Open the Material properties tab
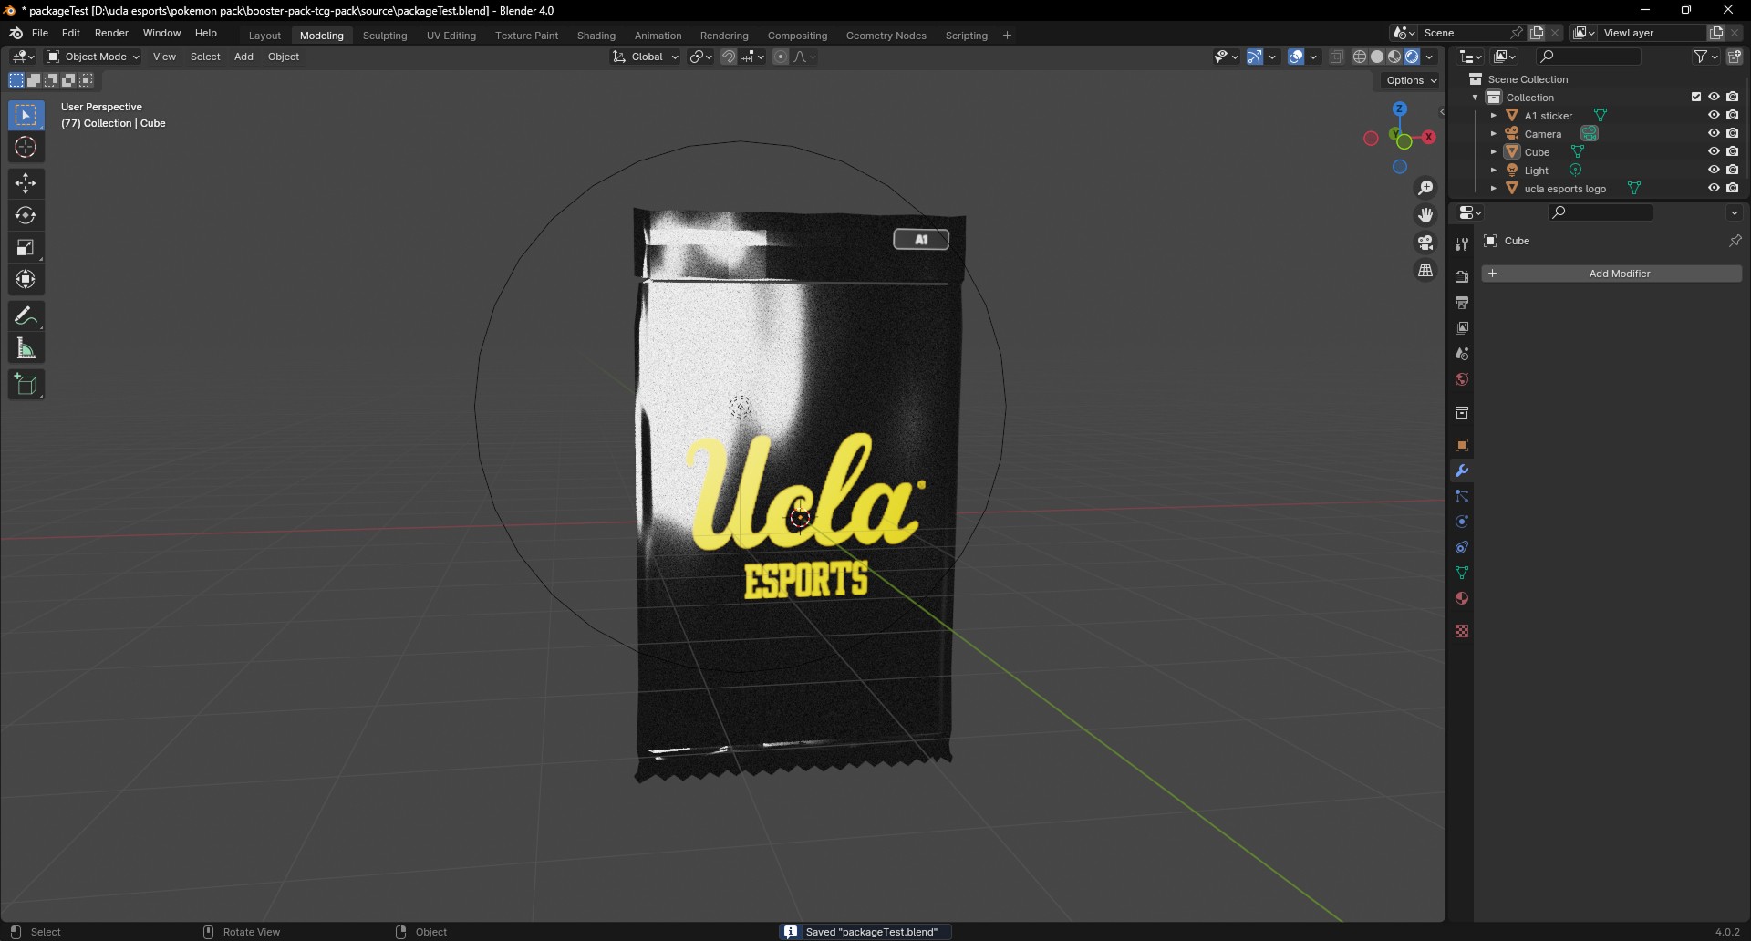 coord(1462,598)
